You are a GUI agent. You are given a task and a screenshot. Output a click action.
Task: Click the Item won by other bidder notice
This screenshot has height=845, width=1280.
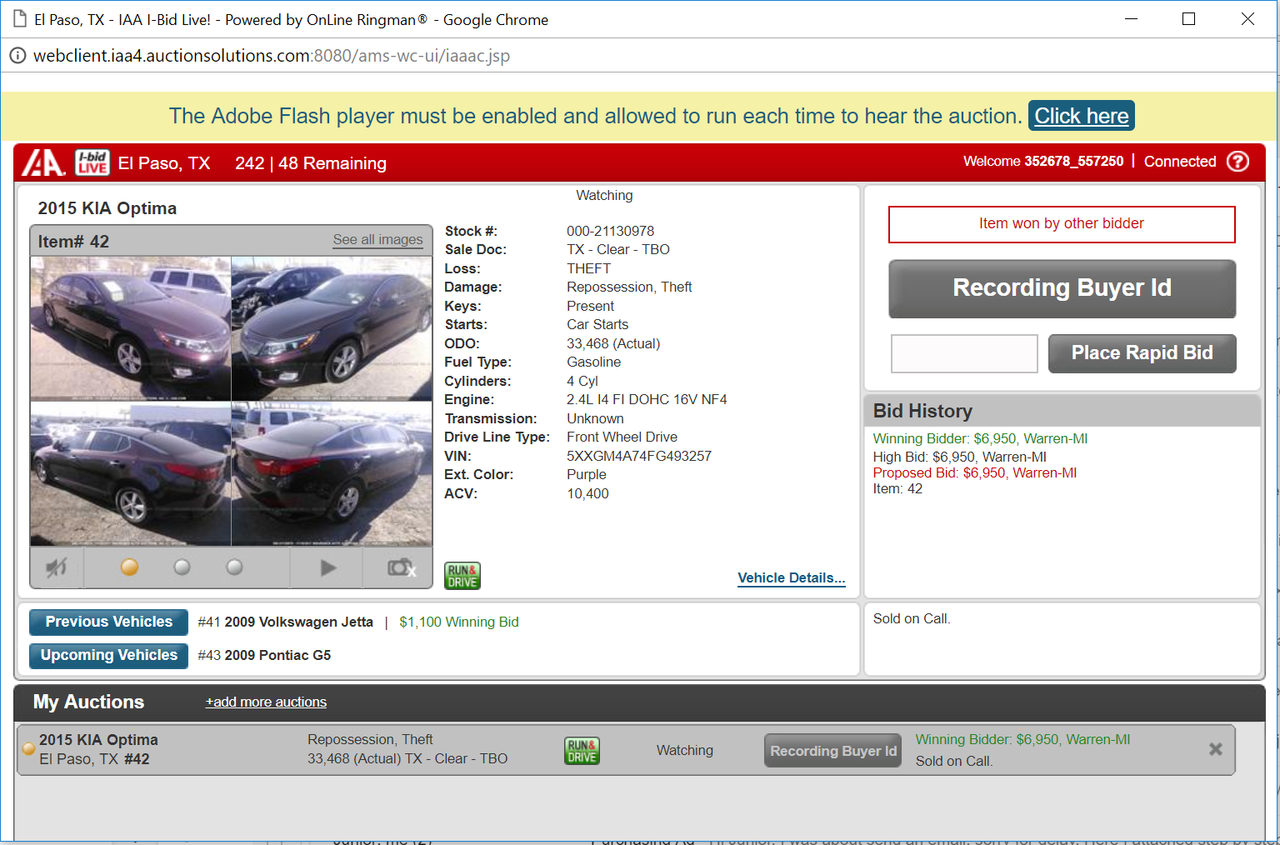[x=1062, y=224]
